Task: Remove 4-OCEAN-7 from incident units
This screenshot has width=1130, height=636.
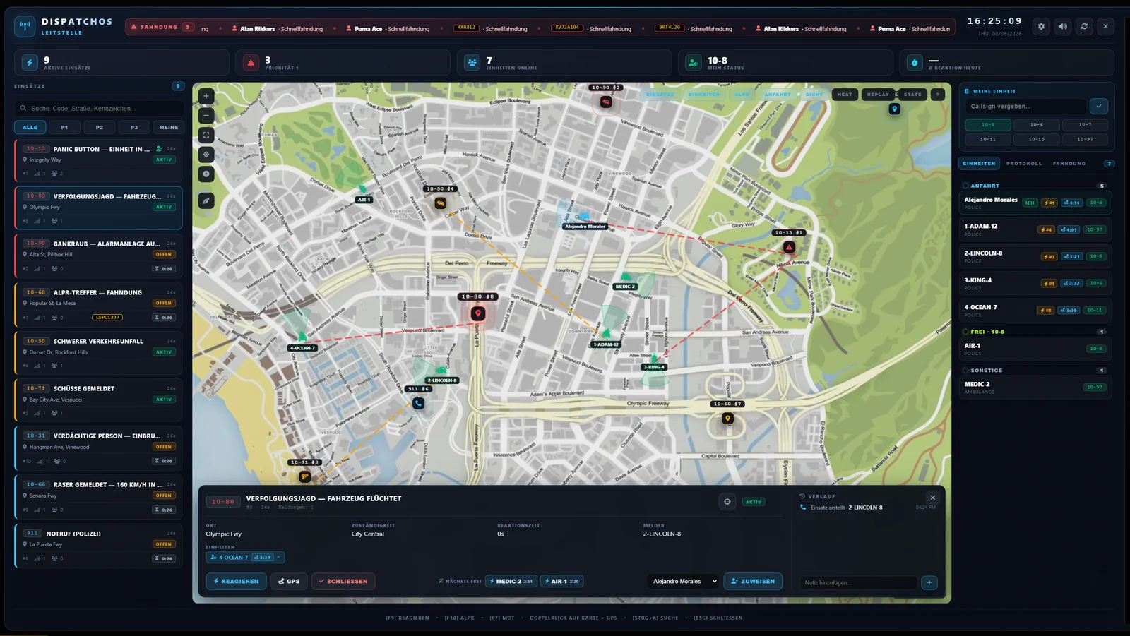Action: (278, 557)
